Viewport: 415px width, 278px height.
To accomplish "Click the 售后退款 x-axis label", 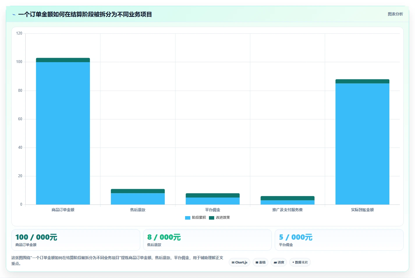I will click(x=138, y=210).
